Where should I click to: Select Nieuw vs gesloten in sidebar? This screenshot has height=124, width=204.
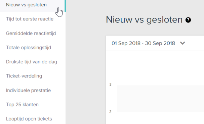point(26,5)
